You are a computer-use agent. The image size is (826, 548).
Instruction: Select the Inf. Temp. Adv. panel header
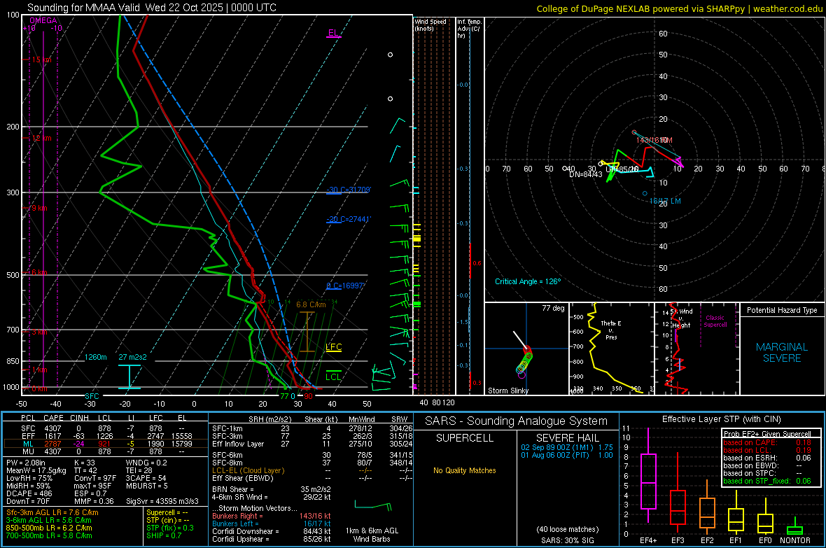469,29
